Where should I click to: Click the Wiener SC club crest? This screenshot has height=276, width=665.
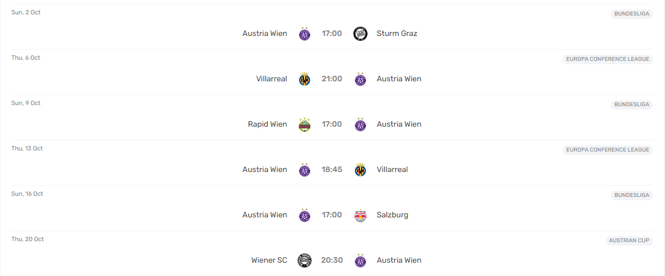tap(305, 261)
